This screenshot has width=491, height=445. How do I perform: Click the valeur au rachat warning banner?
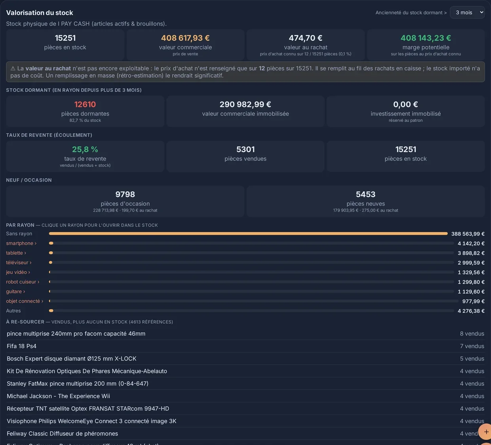(x=246, y=72)
